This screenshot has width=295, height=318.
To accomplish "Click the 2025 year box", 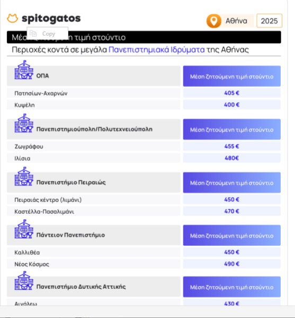I will click(269, 21).
